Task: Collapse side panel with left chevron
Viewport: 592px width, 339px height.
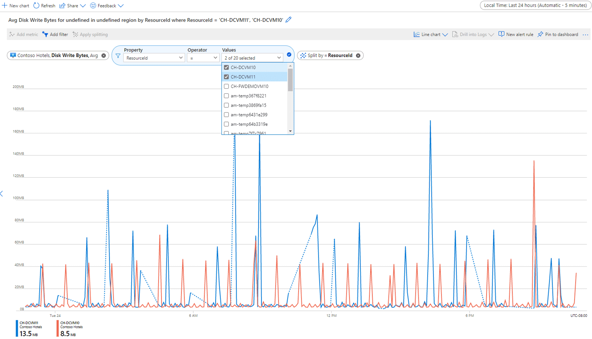Action: (2, 194)
